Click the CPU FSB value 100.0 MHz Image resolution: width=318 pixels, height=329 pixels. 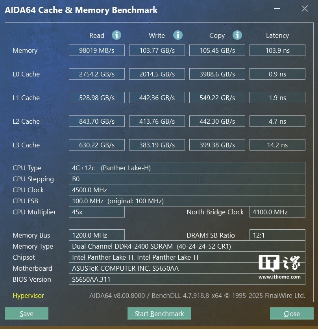[187, 201]
